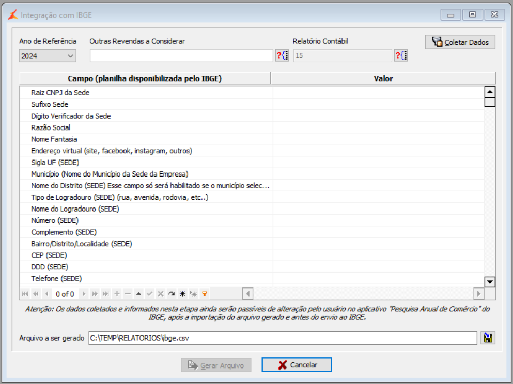The image size is (513, 384).
Task: Select the CEP (SEDE) row
Action: (x=252, y=255)
